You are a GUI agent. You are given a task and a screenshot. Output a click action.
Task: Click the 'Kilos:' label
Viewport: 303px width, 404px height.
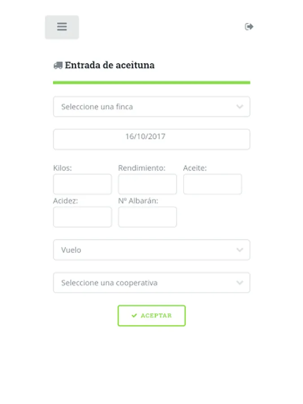tap(62, 168)
